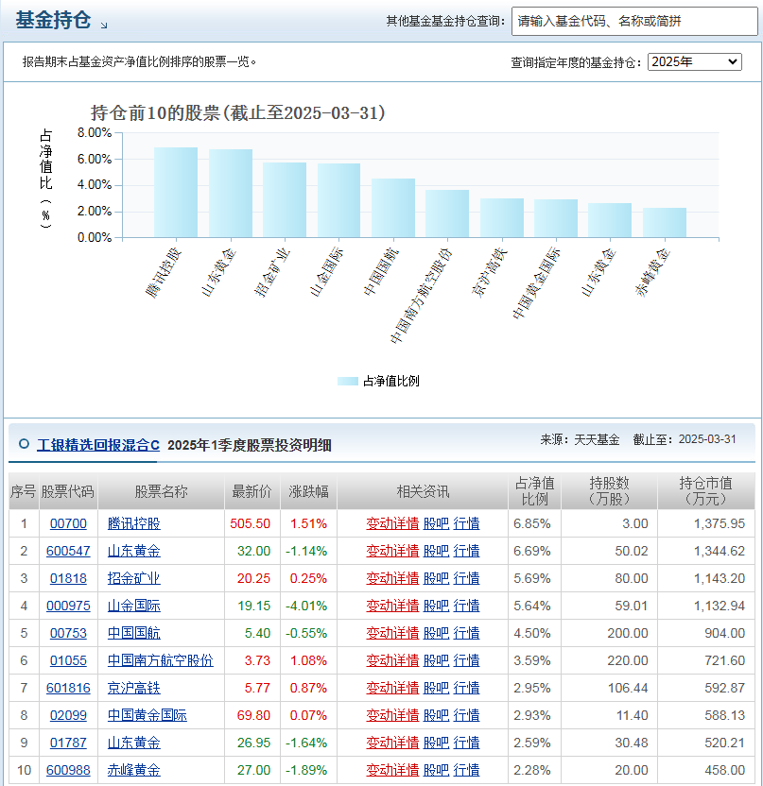Click the 基金持仓 section heading
The image size is (763, 786).
[53, 21]
